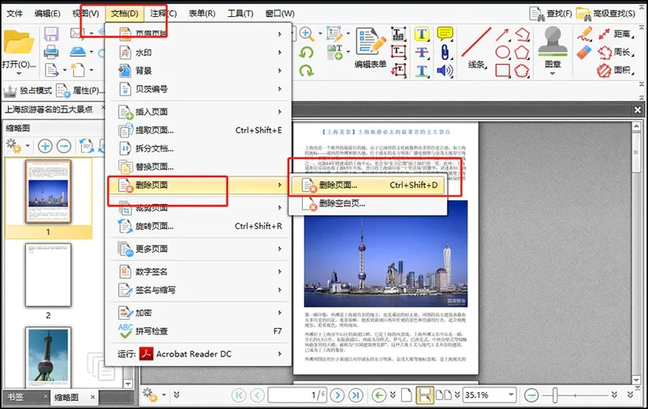The height and width of the screenshot is (409, 648).
Task: Click the 查找(F) find button
Action: point(551,13)
